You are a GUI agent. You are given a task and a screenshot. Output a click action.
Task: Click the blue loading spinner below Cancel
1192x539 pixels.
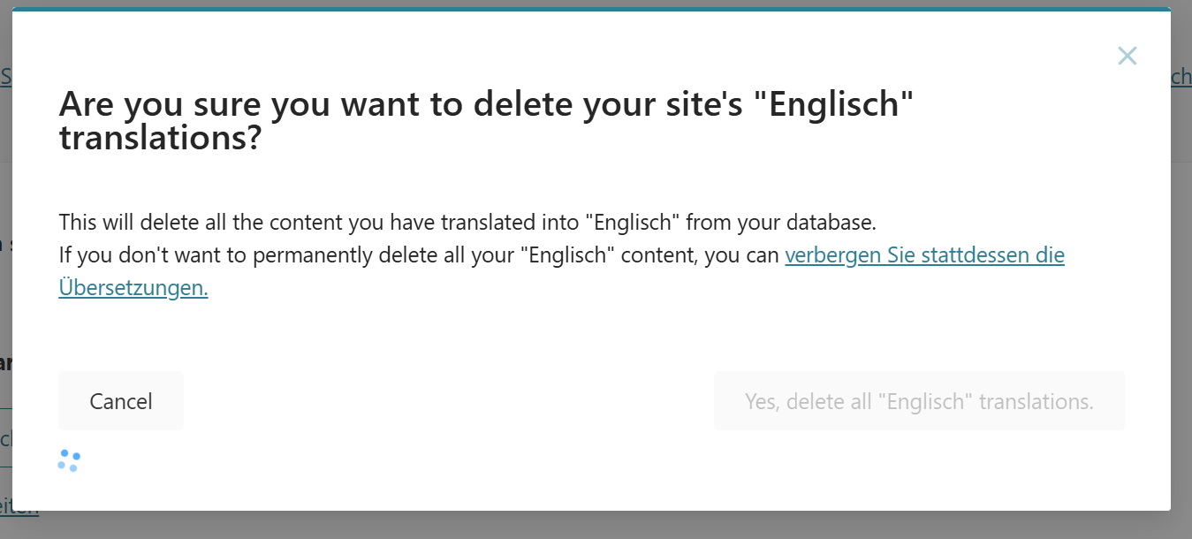coord(69,460)
